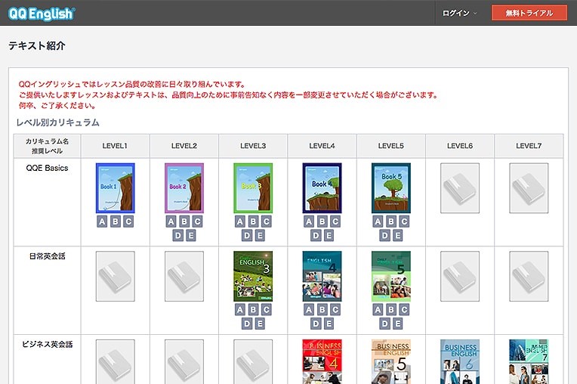Open Daily English 3 book cover

[x=253, y=277]
